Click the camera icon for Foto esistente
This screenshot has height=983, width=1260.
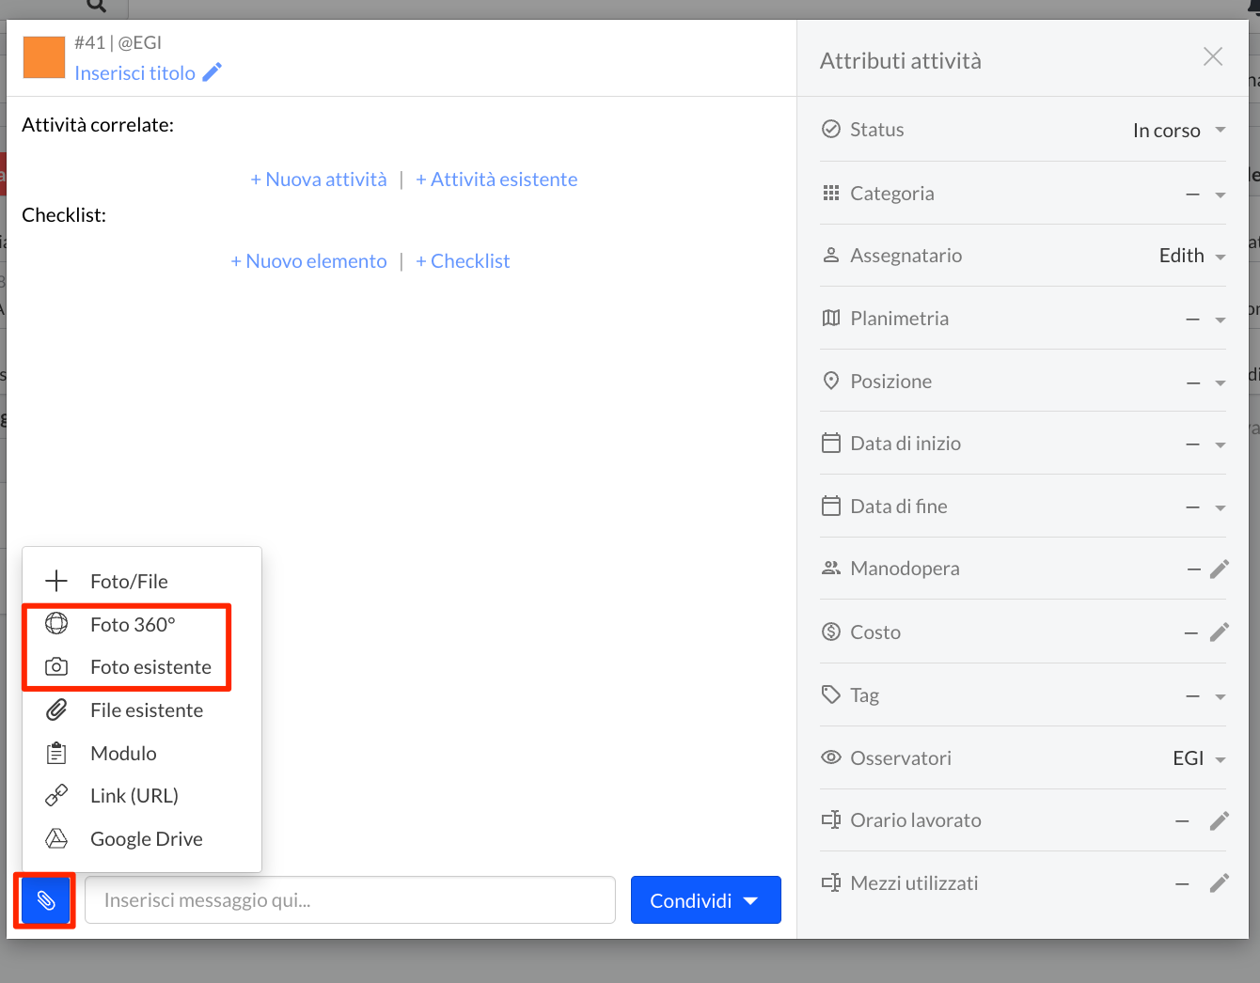56,666
